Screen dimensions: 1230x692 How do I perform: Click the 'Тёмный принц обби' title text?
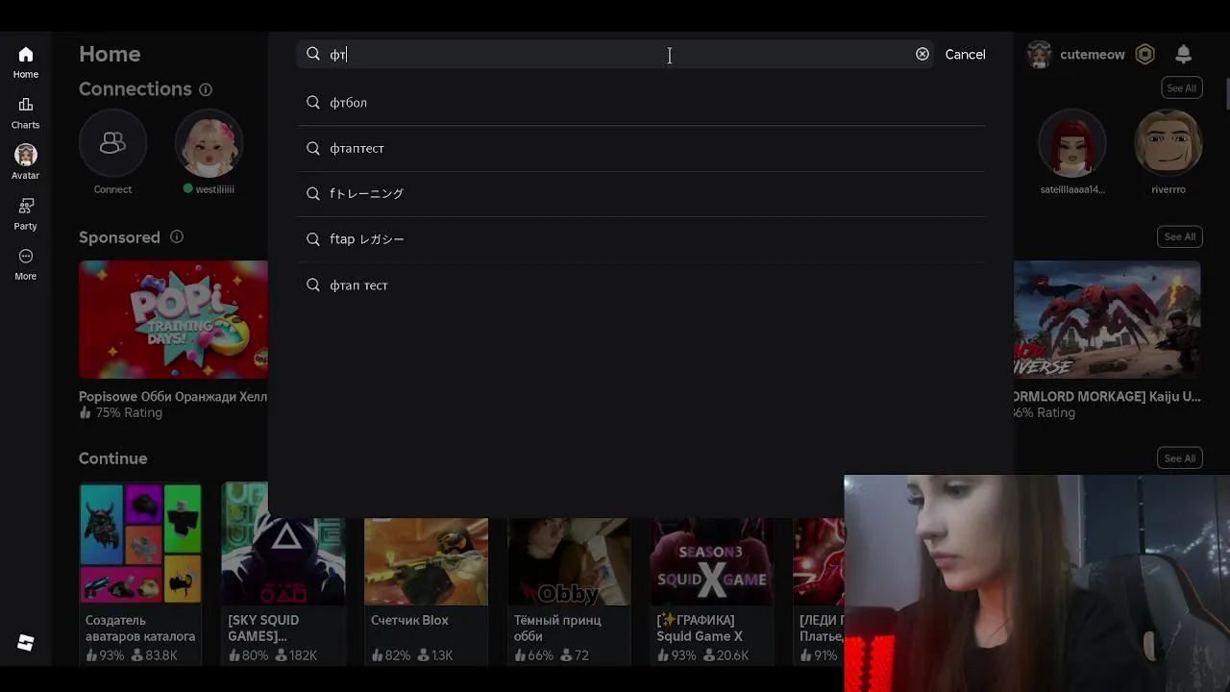point(557,628)
